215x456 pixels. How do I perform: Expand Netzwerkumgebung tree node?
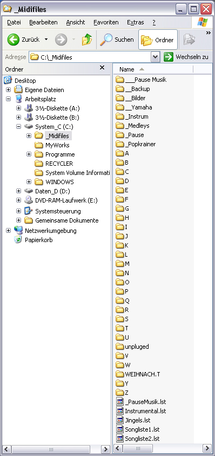(x=9, y=231)
